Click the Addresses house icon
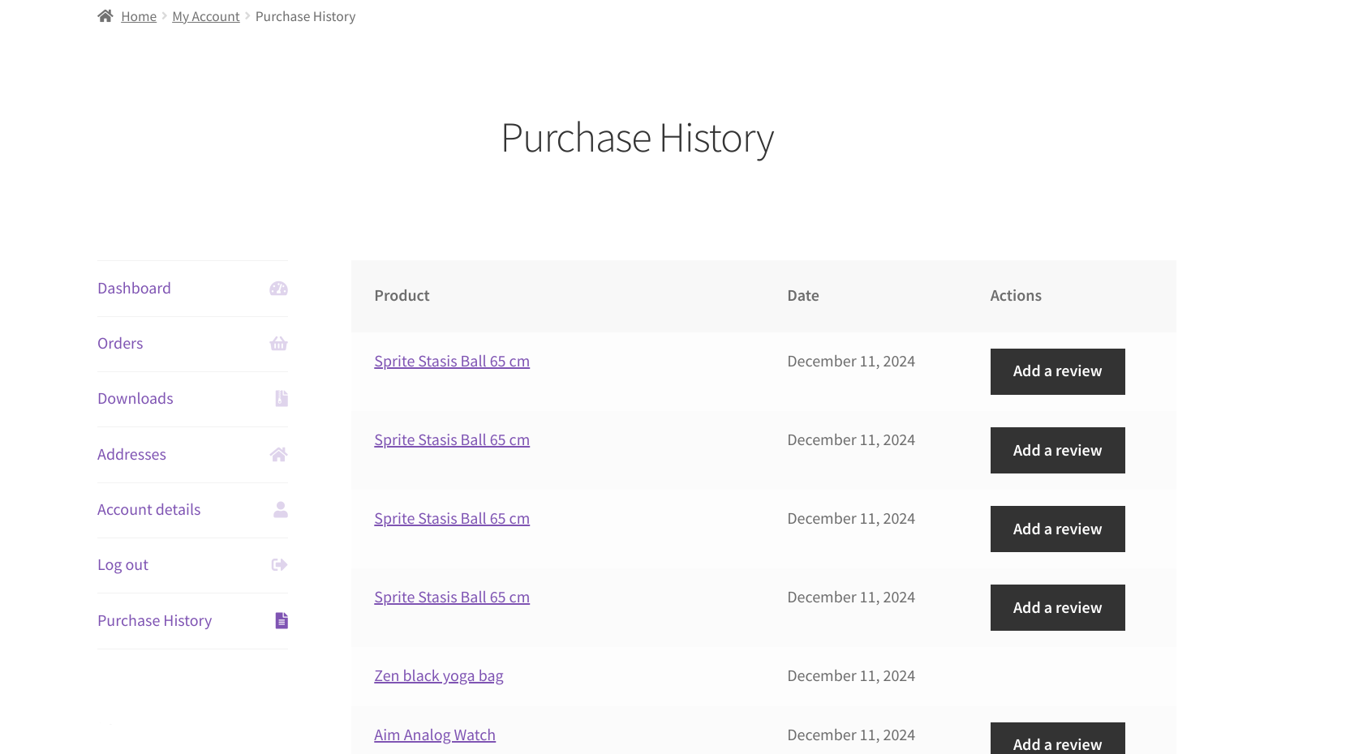The image size is (1363, 754). click(x=278, y=455)
